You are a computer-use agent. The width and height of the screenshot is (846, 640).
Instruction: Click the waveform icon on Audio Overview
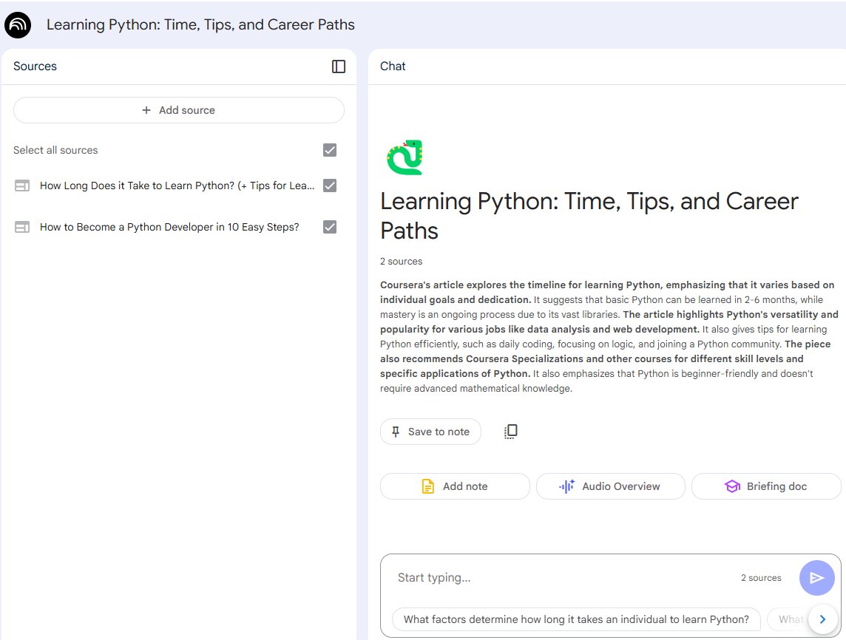pos(565,486)
